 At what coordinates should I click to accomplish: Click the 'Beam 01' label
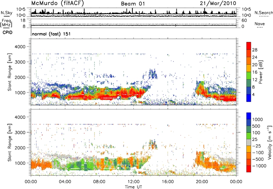click(133, 4)
